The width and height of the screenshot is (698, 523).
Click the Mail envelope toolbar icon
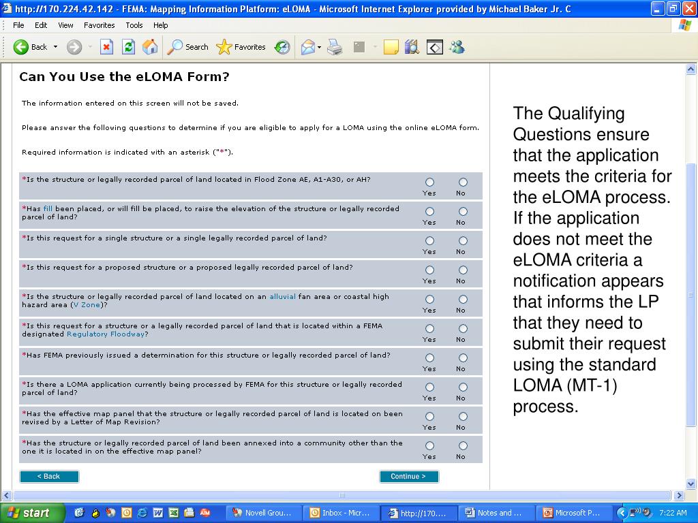(x=307, y=47)
